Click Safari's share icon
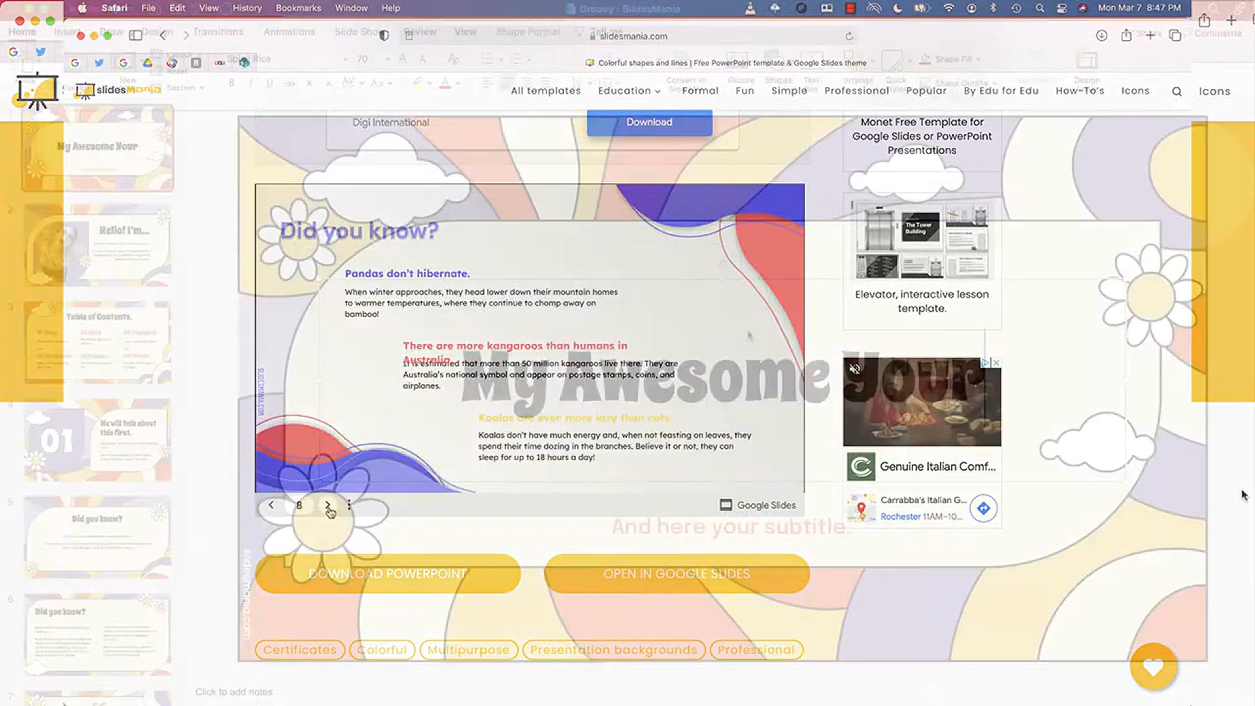Image resolution: width=1255 pixels, height=706 pixels. (x=1126, y=35)
